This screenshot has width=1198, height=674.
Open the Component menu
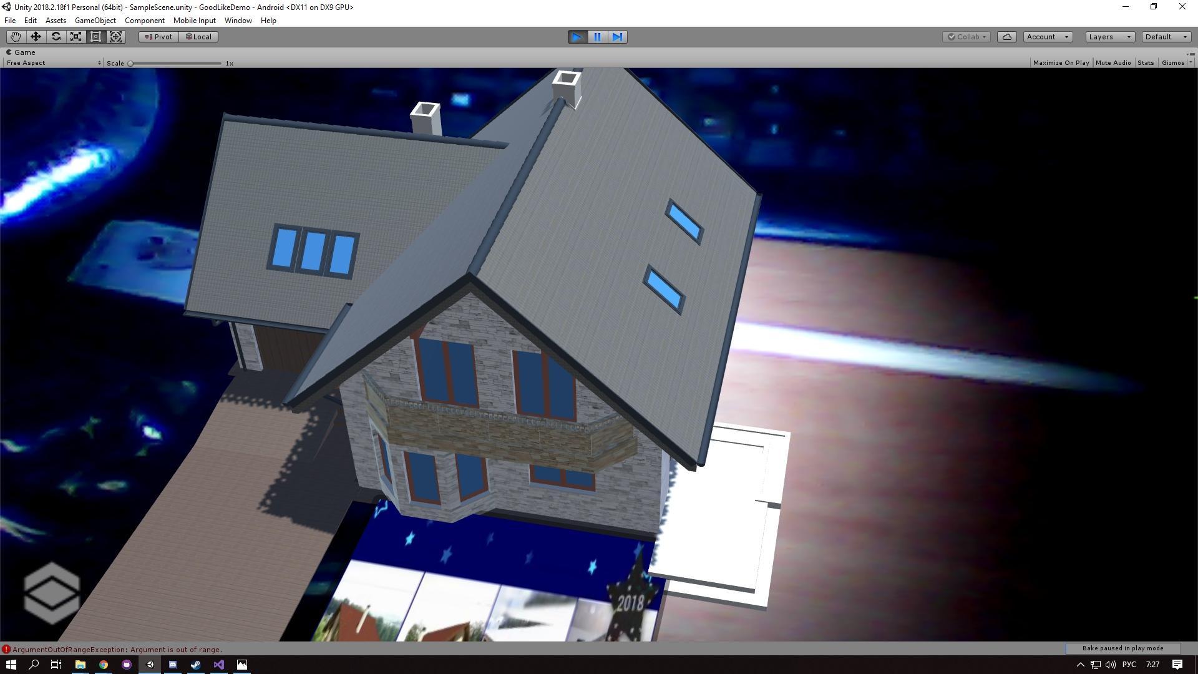click(145, 21)
